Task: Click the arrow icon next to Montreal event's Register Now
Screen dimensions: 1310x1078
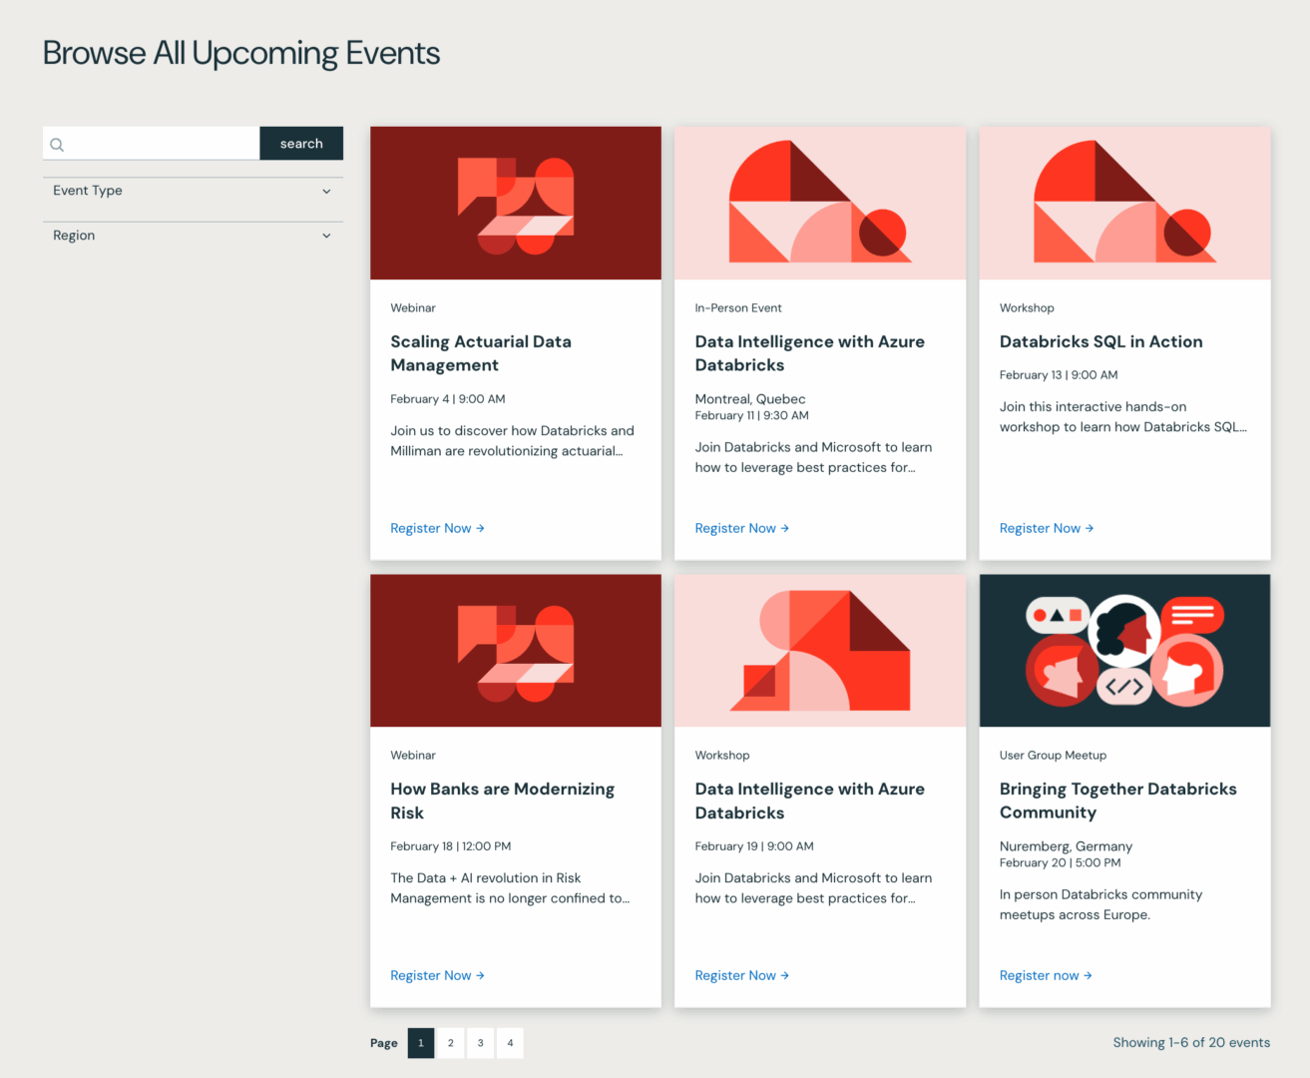Action: coord(784,527)
